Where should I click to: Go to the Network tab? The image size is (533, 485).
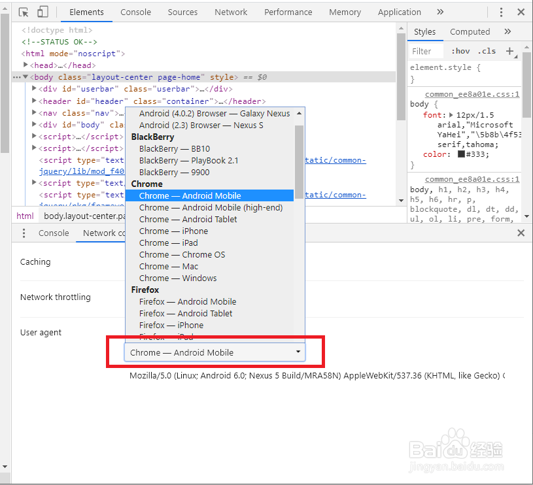[231, 12]
